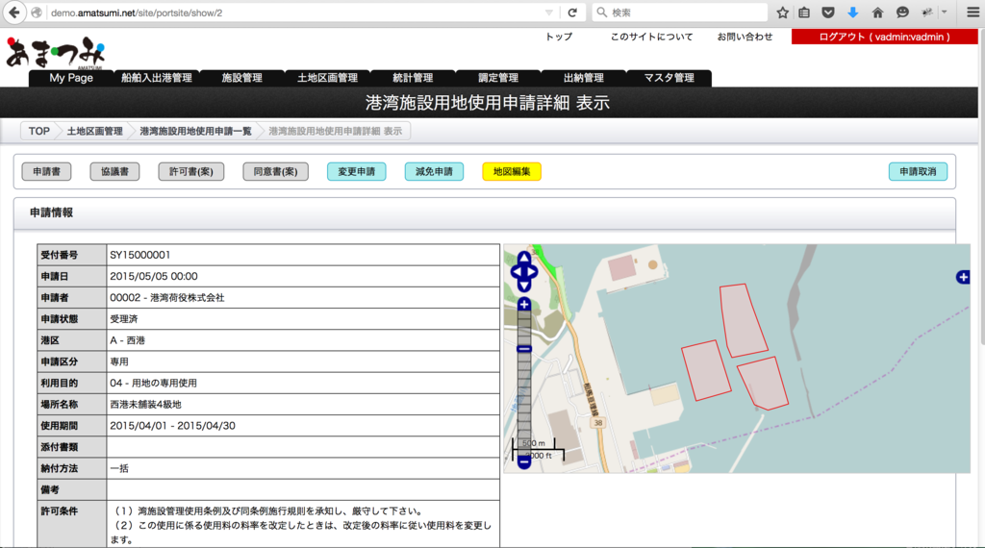
Task: Click the 申請取消 button
Action: (918, 171)
